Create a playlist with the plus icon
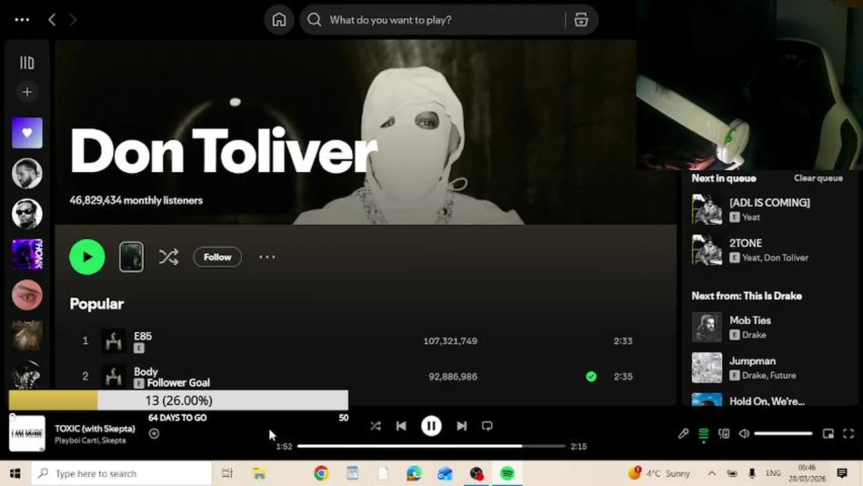The height and width of the screenshot is (486, 863). (x=27, y=92)
